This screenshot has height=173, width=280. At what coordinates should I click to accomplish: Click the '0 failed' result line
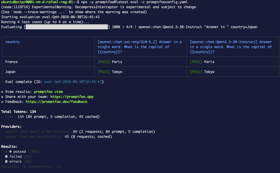(x=18, y=157)
